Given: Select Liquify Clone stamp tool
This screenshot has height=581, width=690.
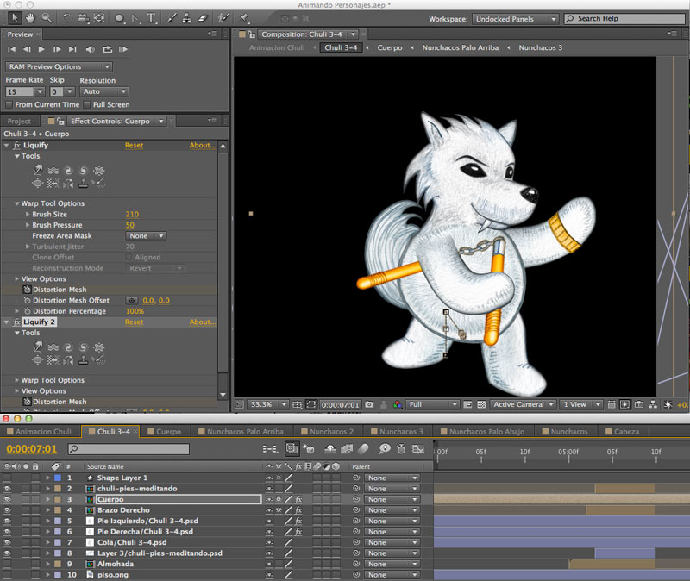Looking at the screenshot, I should point(83,183).
